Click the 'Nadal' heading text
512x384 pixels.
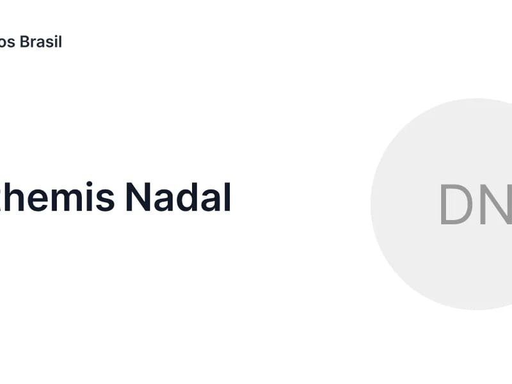click(x=178, y=197)
